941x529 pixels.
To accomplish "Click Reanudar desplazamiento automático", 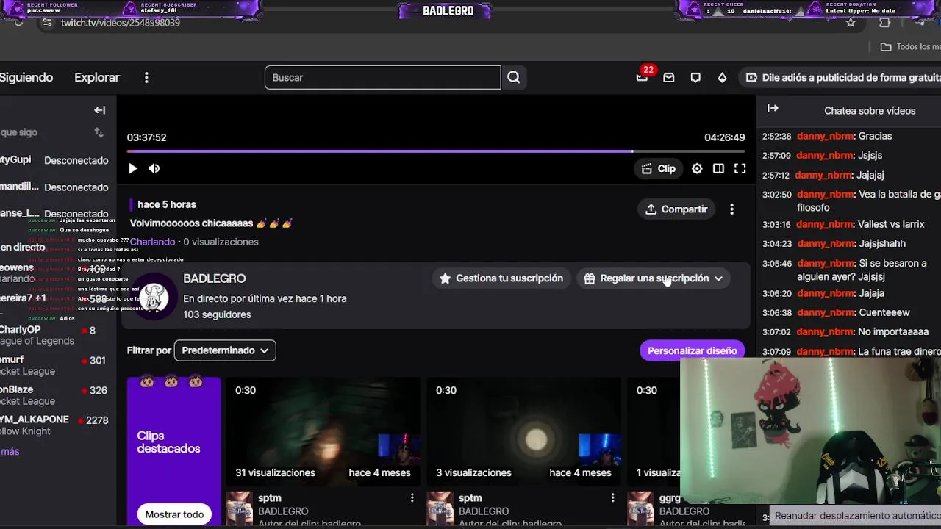I will coord(857,516).
